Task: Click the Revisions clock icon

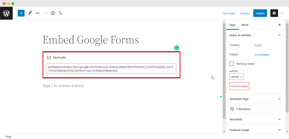Action: click(x=232, y=109)
